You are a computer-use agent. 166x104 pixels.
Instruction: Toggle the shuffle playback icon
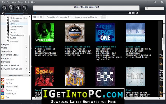[133, 13]
